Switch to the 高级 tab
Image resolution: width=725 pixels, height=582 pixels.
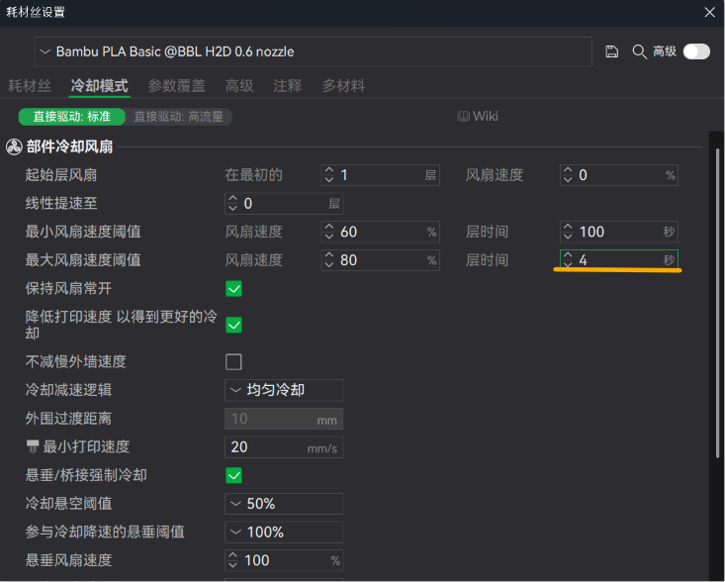(239, 85)
